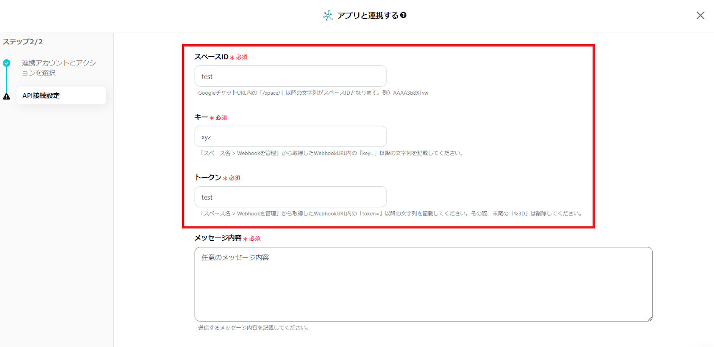
Task: Click the キー hint mentioning key=
Action: coord(332,153)
